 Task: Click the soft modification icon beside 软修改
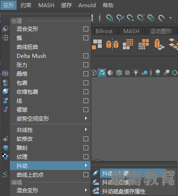(5, 139)
